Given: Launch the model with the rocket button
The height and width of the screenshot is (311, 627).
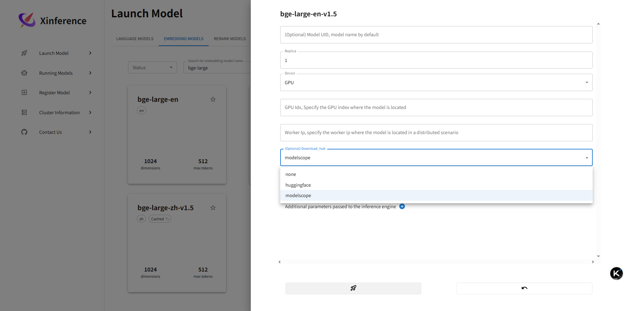Looking at the screenshot, I should pyautogui.click(x=353, y=288).
